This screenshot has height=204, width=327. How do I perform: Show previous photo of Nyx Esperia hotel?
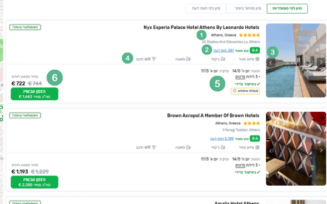point(270,62)
